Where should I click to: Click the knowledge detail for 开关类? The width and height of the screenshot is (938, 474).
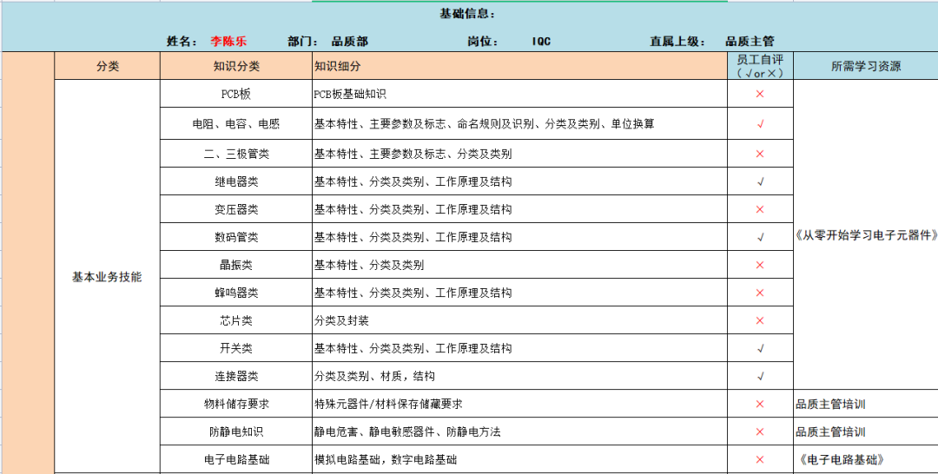pyautogui.click(x=520, y=348)
